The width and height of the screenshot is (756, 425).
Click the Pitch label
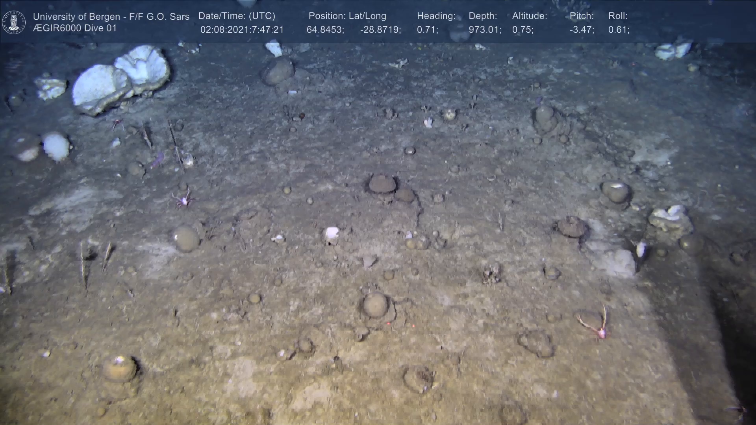pos(581,16)
